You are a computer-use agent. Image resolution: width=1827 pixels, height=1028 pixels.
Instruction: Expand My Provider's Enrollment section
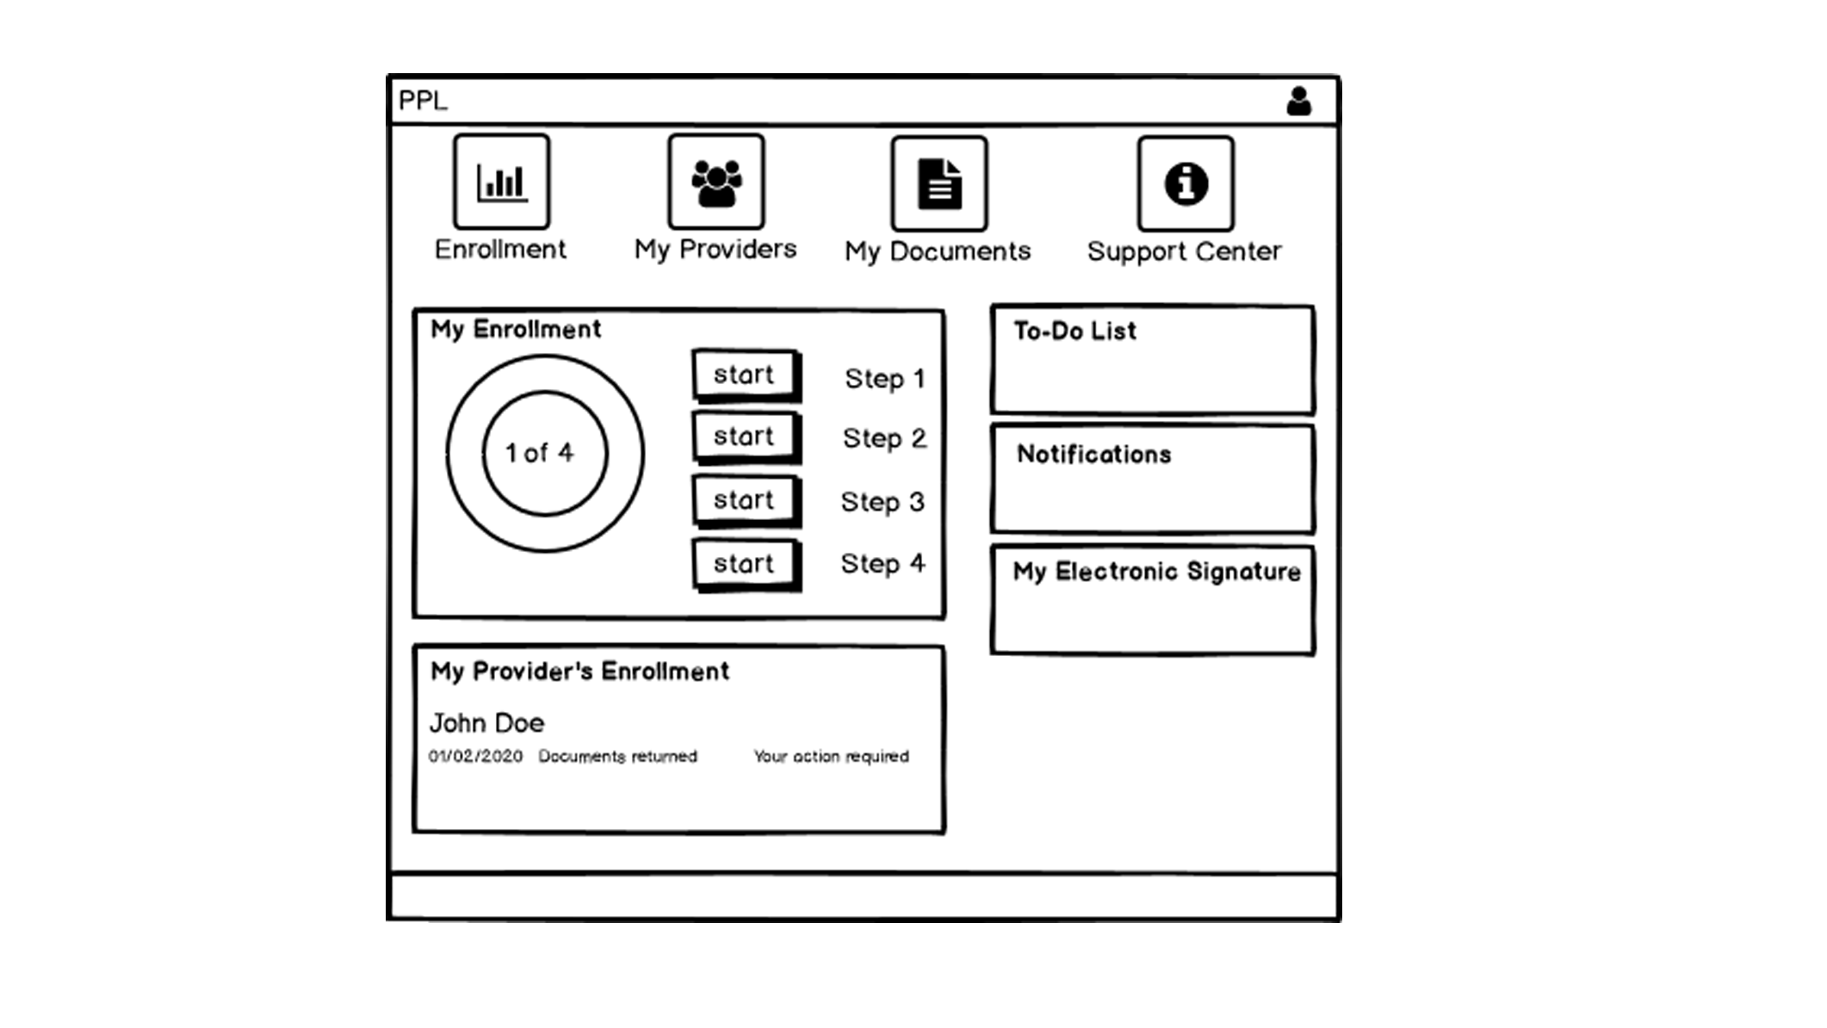pos(579,669)
